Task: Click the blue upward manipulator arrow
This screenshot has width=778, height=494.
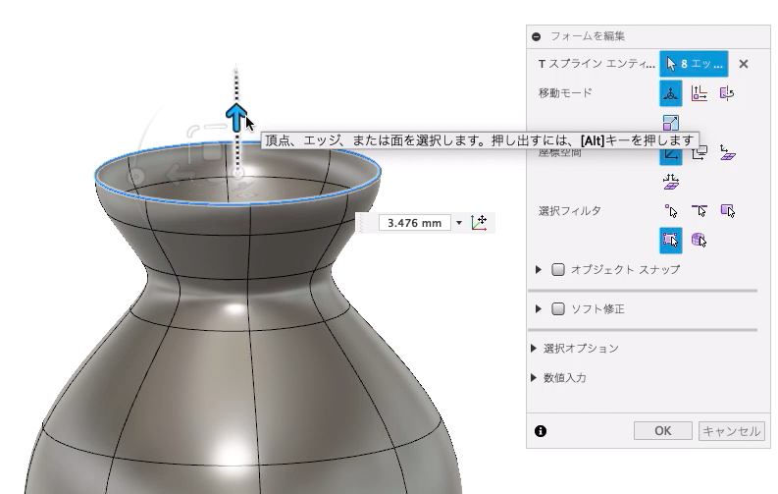Action: (236, 117)
